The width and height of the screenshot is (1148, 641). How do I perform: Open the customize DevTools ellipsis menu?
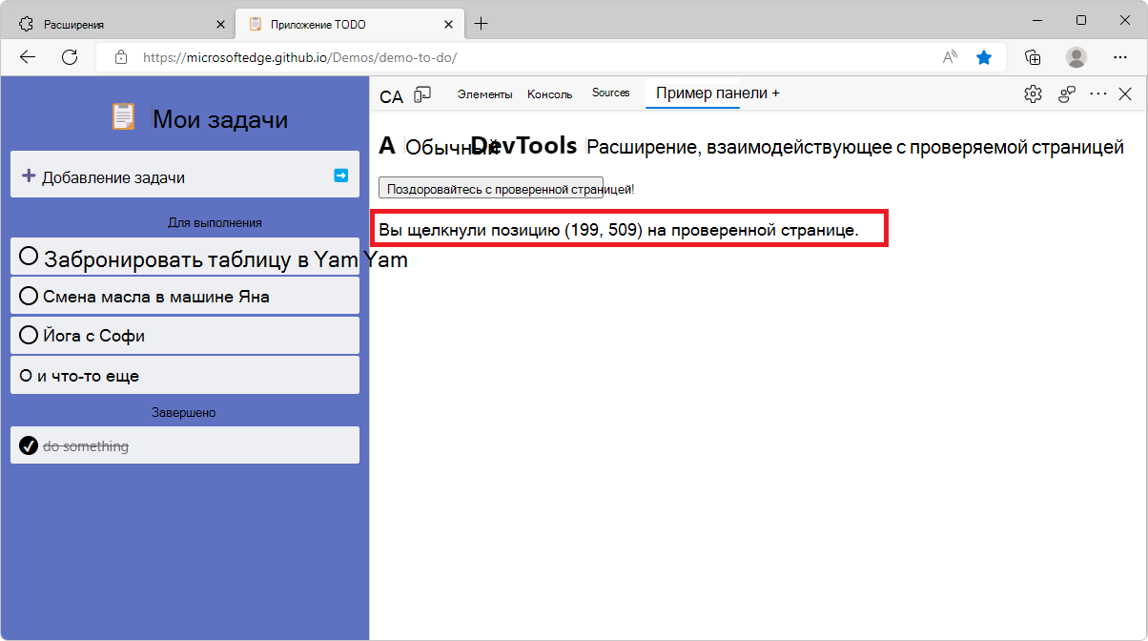coord(1097,93)
